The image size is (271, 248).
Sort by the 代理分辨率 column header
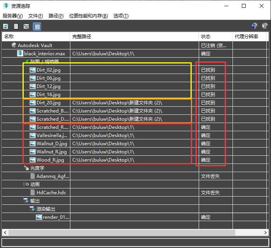[x=249, y=36]
